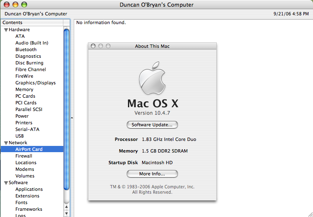Screen dimensions: 313x217
Task: Show Graphics/Displays information
Action: tap(35, 83)
